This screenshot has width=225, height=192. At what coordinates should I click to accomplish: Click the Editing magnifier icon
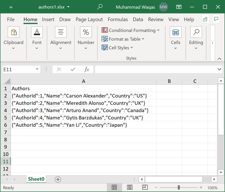(196, 32)
